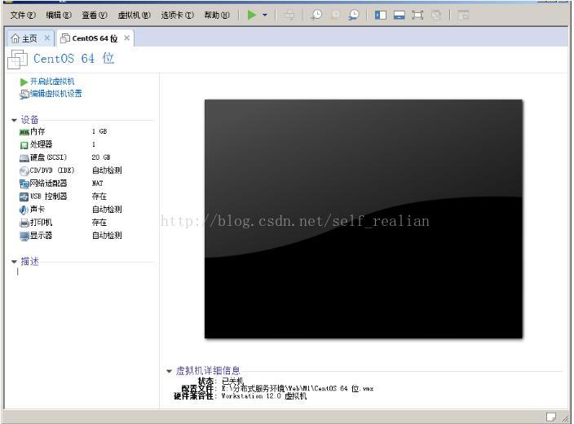Click the Workstation 12.0 虚拟机 compatibility text
The height and width of the screenshot is (424, 574).
click(x=264, y=396)
